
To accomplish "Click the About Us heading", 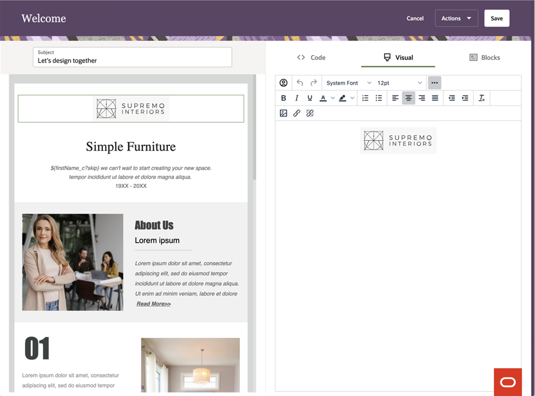I will click(154, 225).
